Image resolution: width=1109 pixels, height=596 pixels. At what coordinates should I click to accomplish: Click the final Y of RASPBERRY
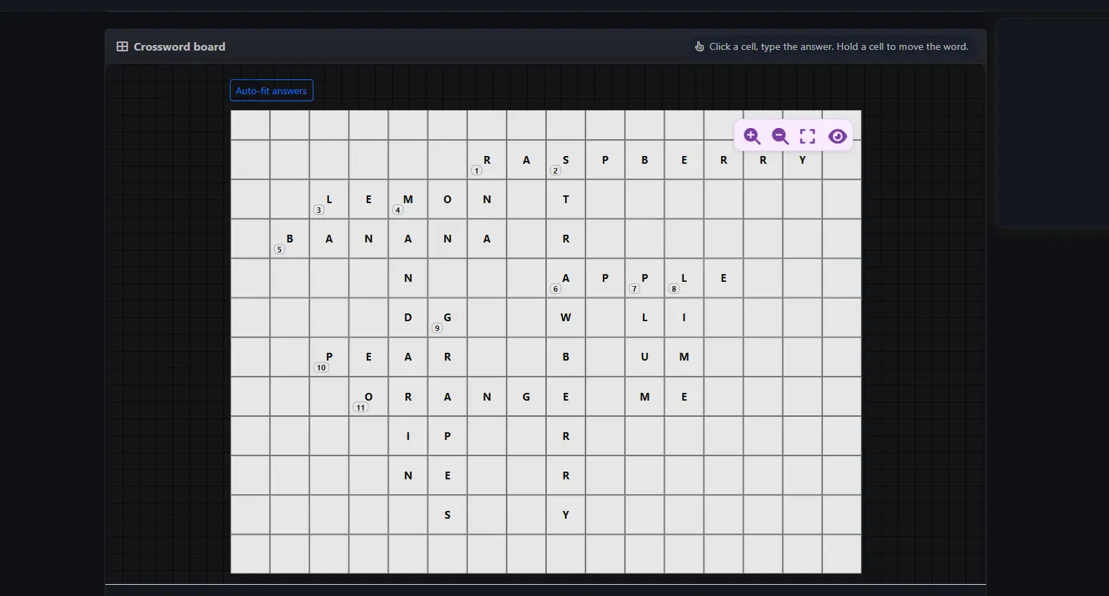click(803, 160)
